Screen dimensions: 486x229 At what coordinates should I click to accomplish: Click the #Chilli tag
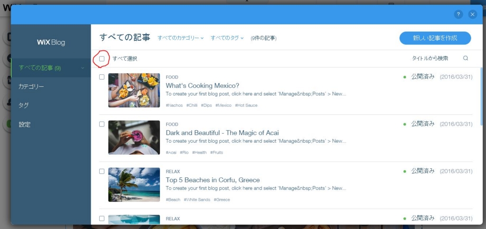[x=192, y=105]
